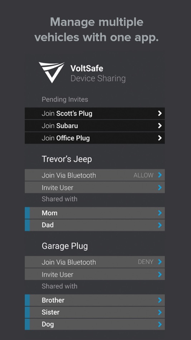Expand Invite User under Garage Plug
Screen dimensions: 191x340
pos(95,274)
